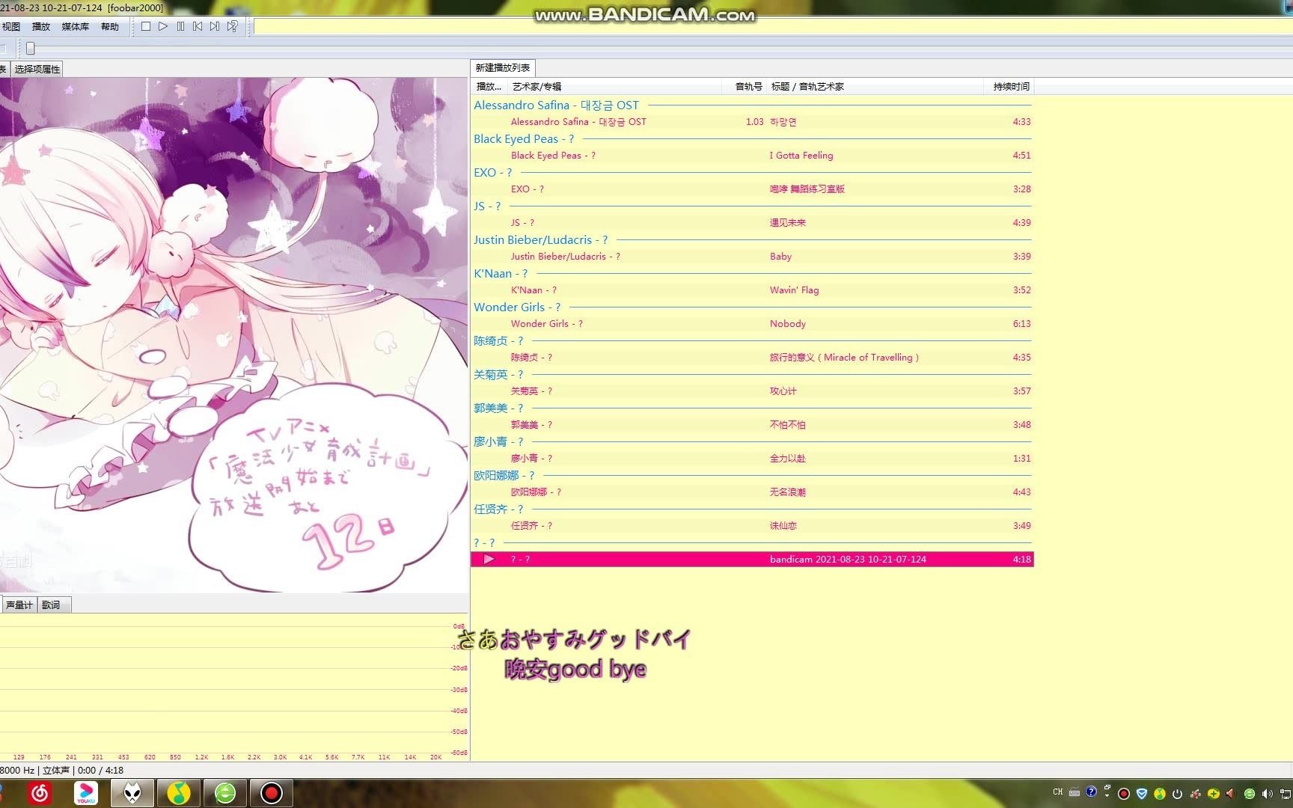Screen dimensions: 1293x808
Task: Select the track 旅行的意义 ( Miracle of Travelling )
Action: [x=844, y=357]
